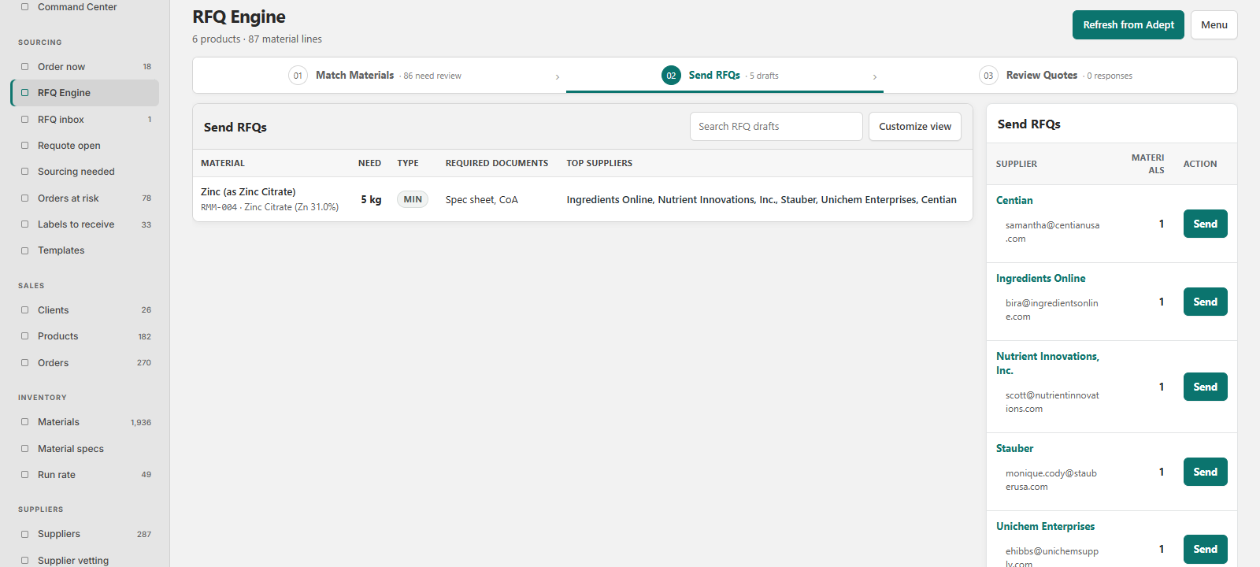Open Clients under Sales
The image size is (1260, 567).
pyautogui.click(x=85, y=310)
